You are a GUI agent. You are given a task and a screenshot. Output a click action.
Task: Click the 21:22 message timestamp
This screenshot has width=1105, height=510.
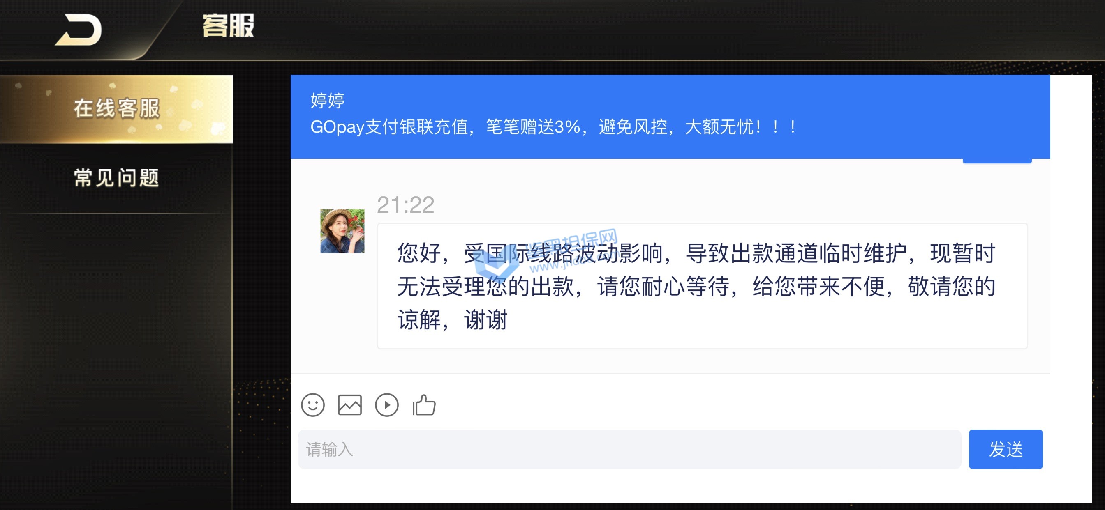click(x=405, y=205)
